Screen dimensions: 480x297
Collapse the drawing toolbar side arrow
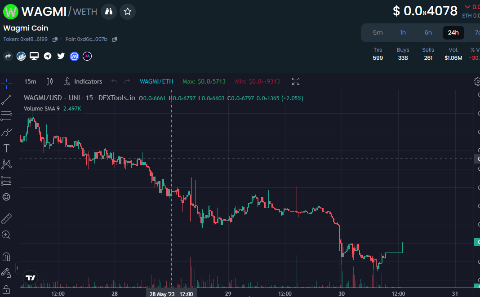17,268
